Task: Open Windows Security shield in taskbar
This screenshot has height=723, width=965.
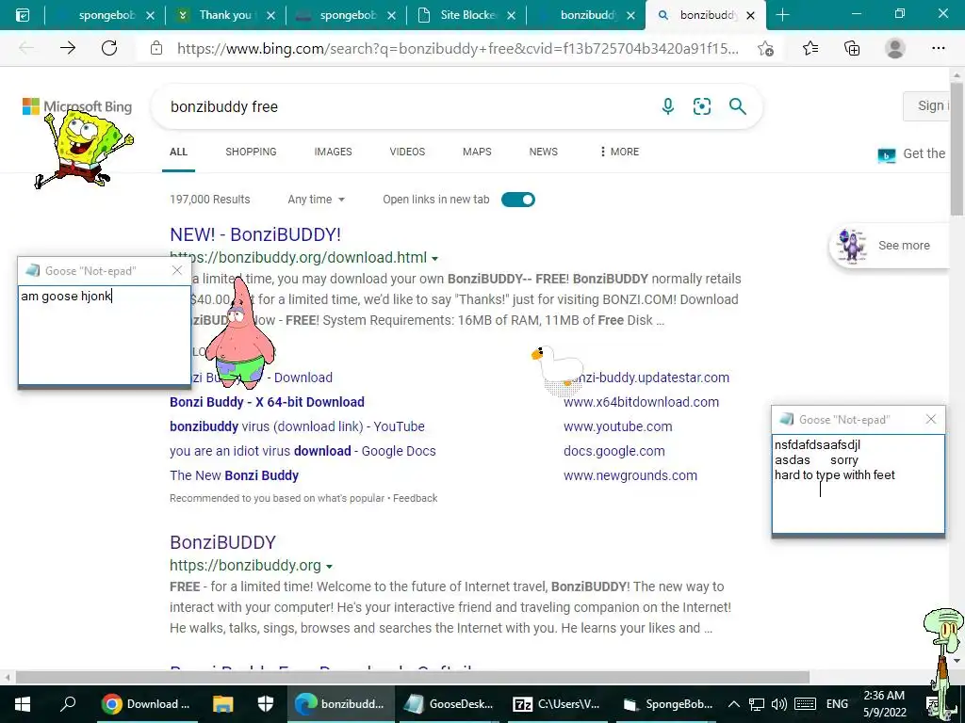Action: (265, 704)
